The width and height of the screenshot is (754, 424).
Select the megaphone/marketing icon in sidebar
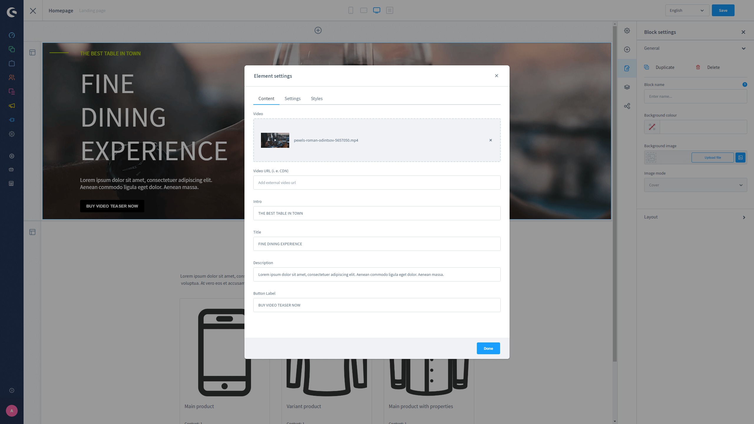click(11, 106)
